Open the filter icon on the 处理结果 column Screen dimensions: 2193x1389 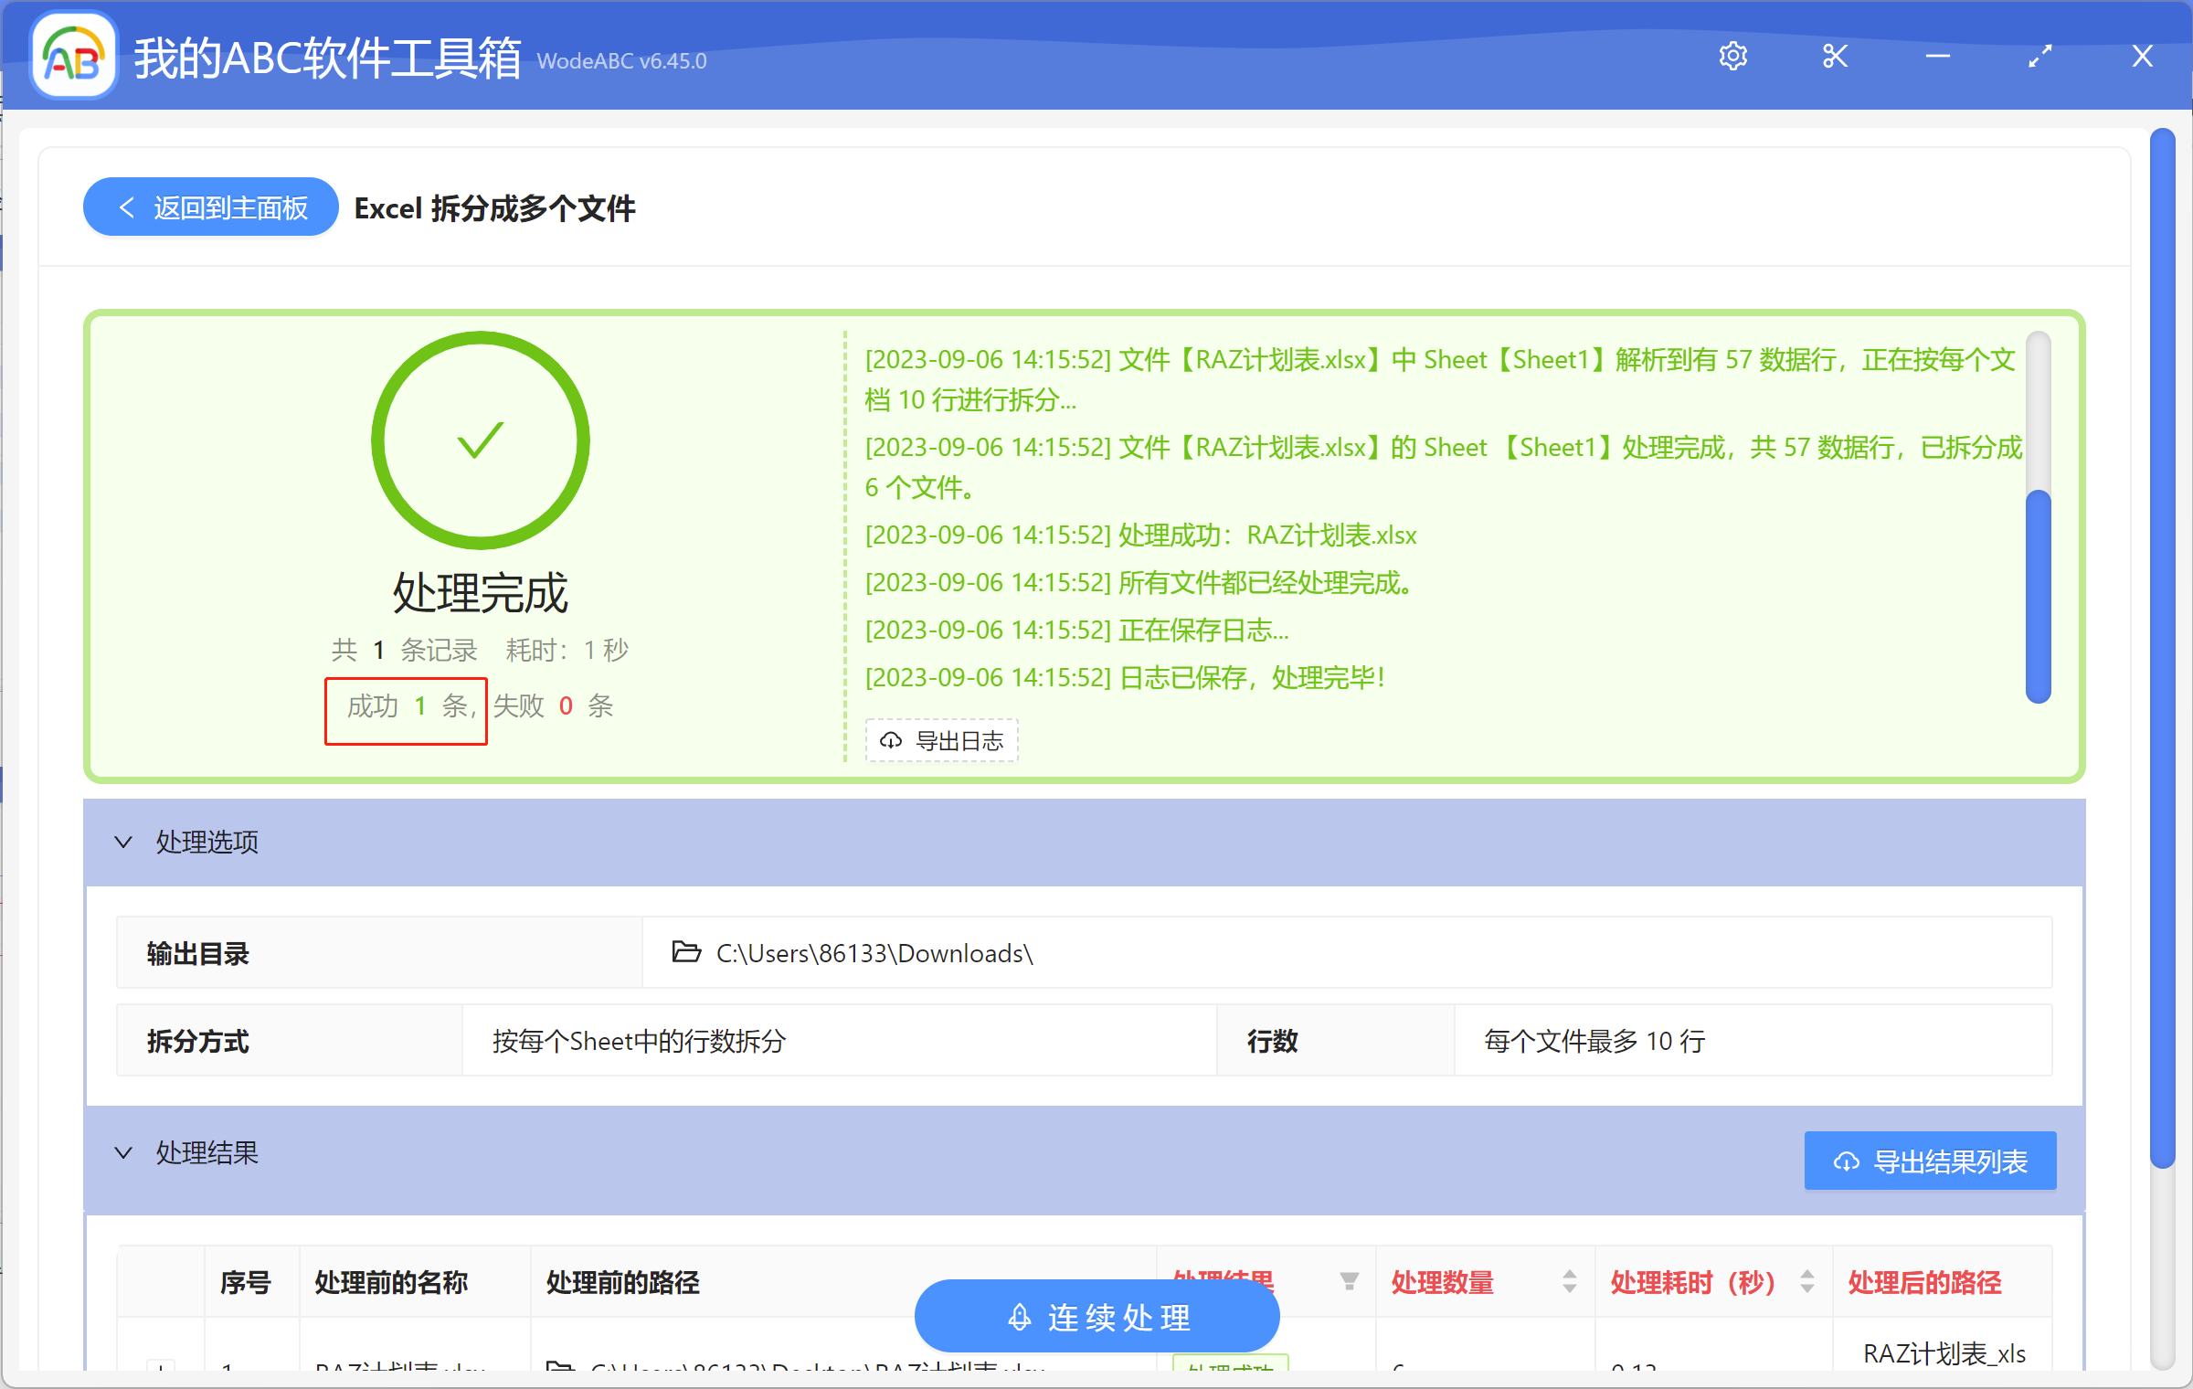point(1350,1282)
